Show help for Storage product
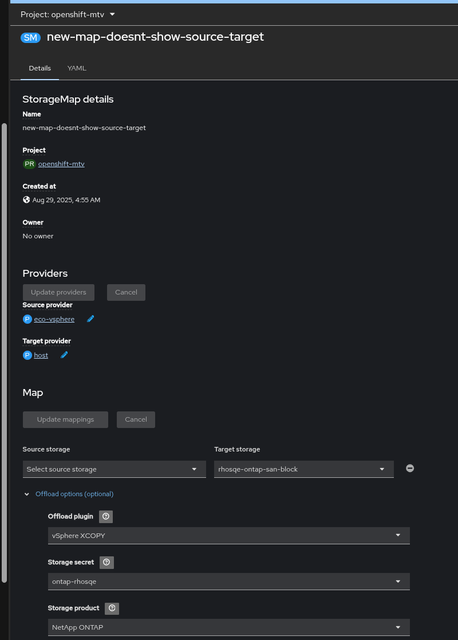 (x=112, y=608)
